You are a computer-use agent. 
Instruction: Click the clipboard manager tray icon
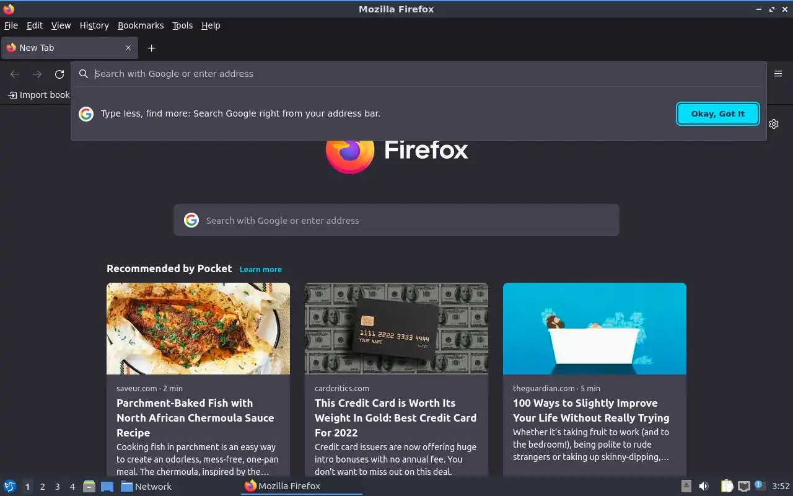727,486
